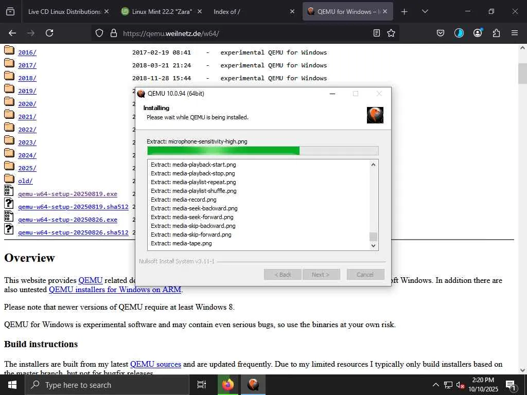Open Task View on the taskbar
Image resolution: width=527 pixels, height=395 pixels.
point(201,385)
